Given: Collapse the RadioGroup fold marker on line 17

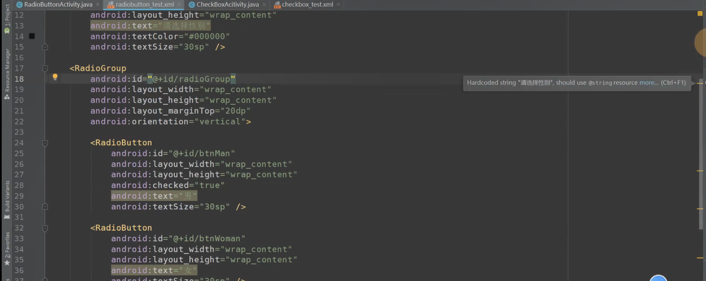Looking at the screenshot, I should click(x=45, y=68).
